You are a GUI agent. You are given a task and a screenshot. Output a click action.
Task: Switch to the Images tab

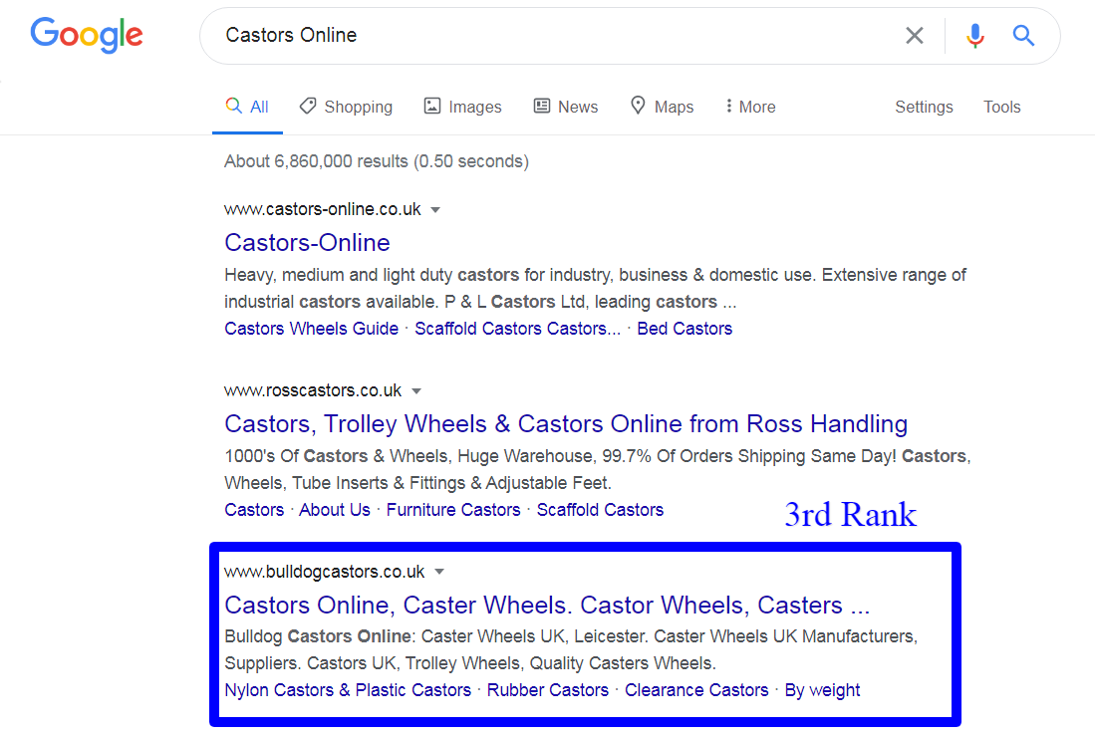pyautogui.click(x=462, y=107)
